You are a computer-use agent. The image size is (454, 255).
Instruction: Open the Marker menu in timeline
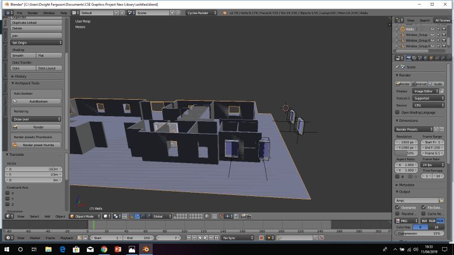pyautogui.click(x=35, y=237)
